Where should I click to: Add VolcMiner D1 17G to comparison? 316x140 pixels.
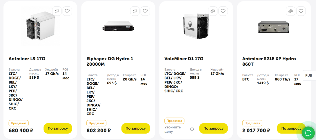pos(213,11)
